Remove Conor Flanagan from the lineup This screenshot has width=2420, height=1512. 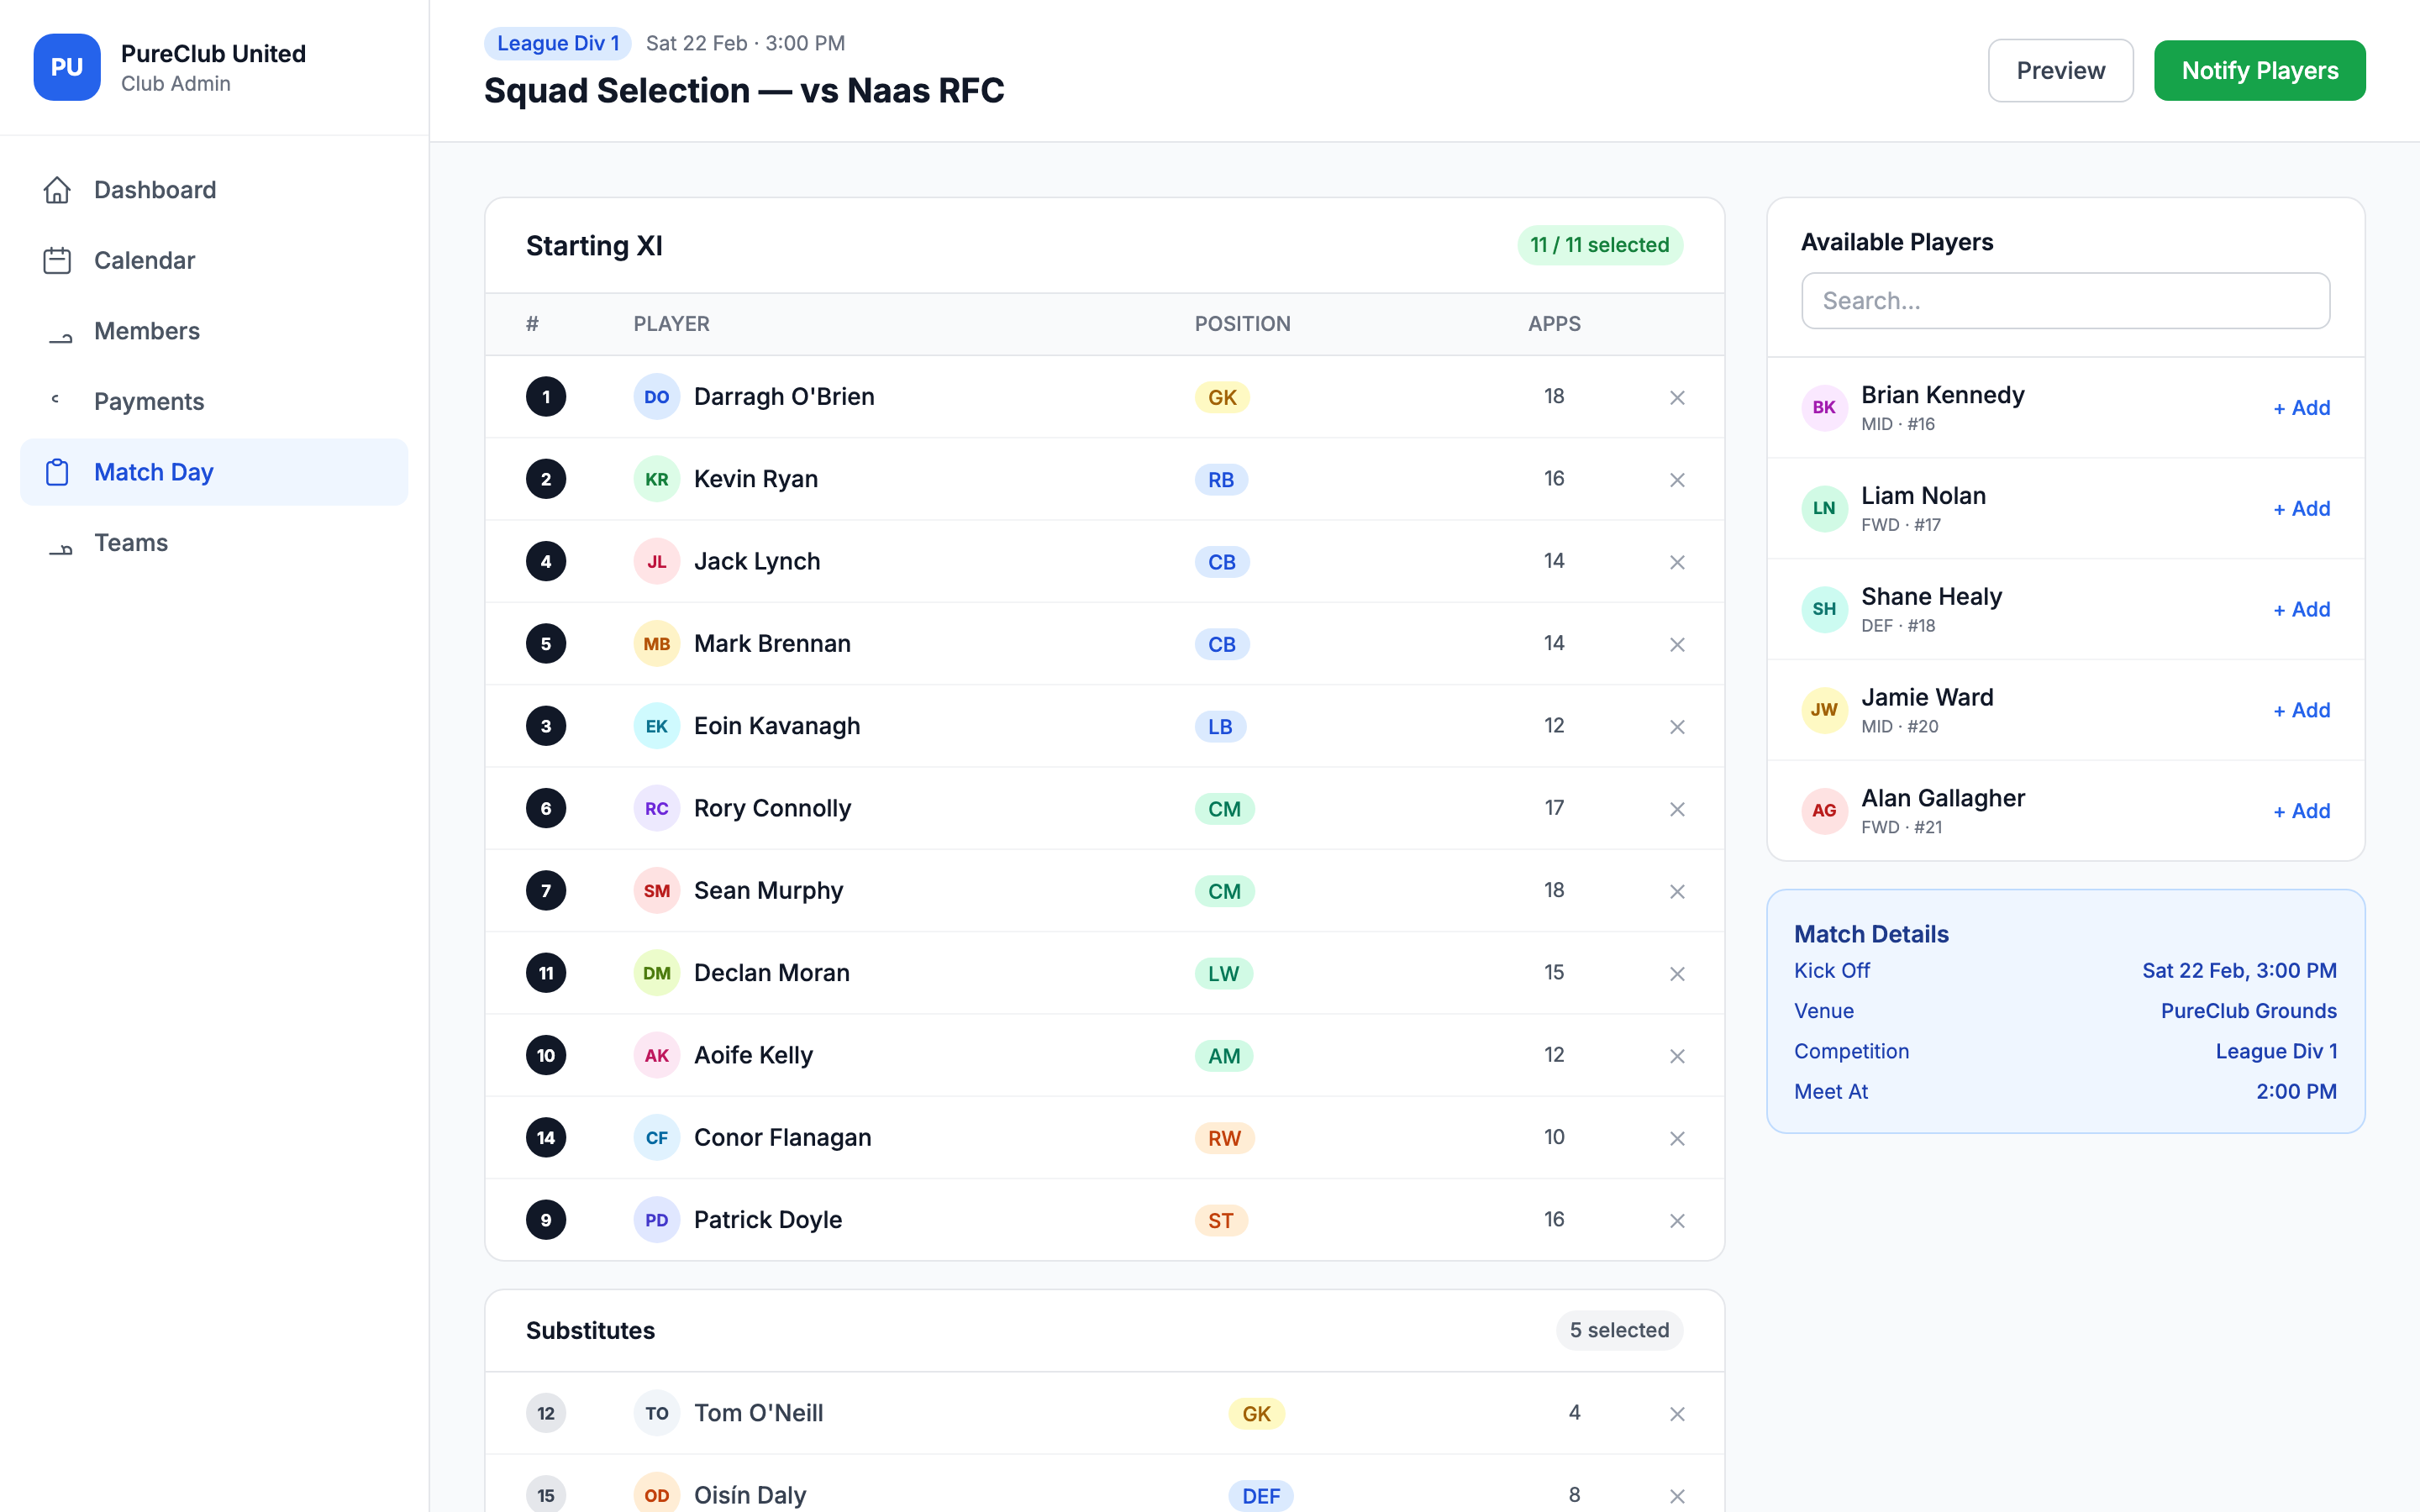pyautogui.click(x=1677, y=1138)
